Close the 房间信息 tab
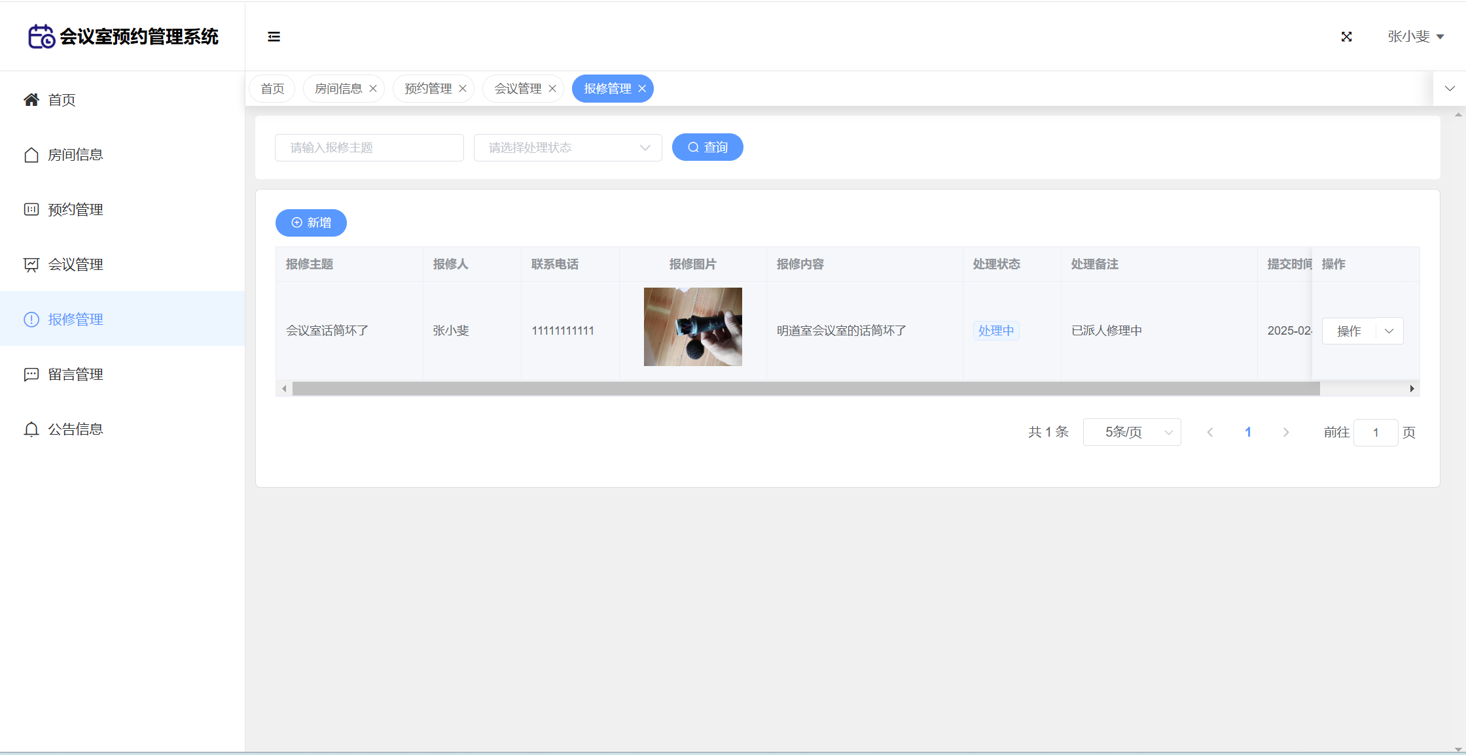Viewport: 1466px width, 755px height. (373, 89)
